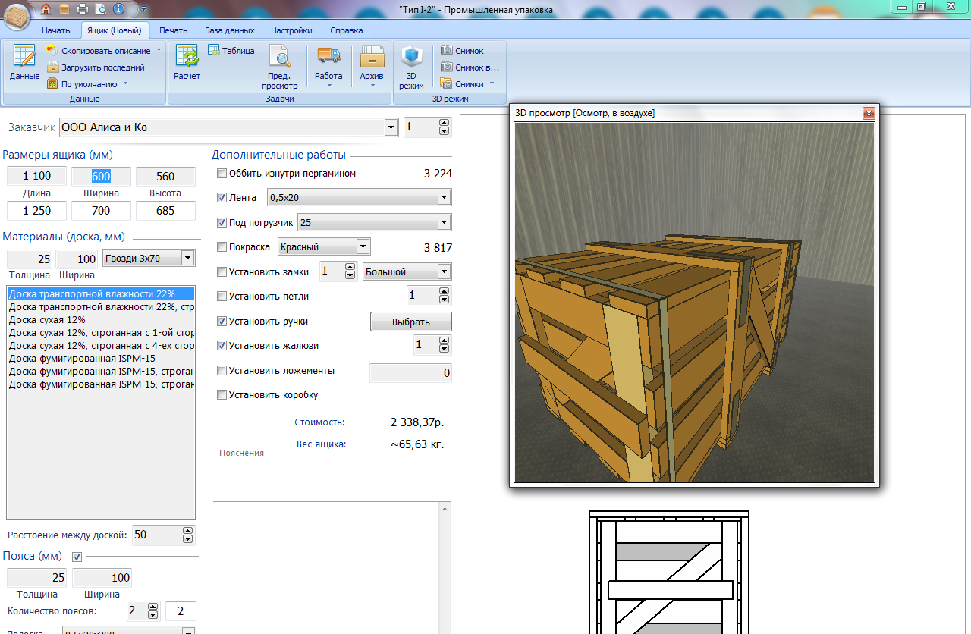
Task: Open the Печать tab
Action: point(173,30)
